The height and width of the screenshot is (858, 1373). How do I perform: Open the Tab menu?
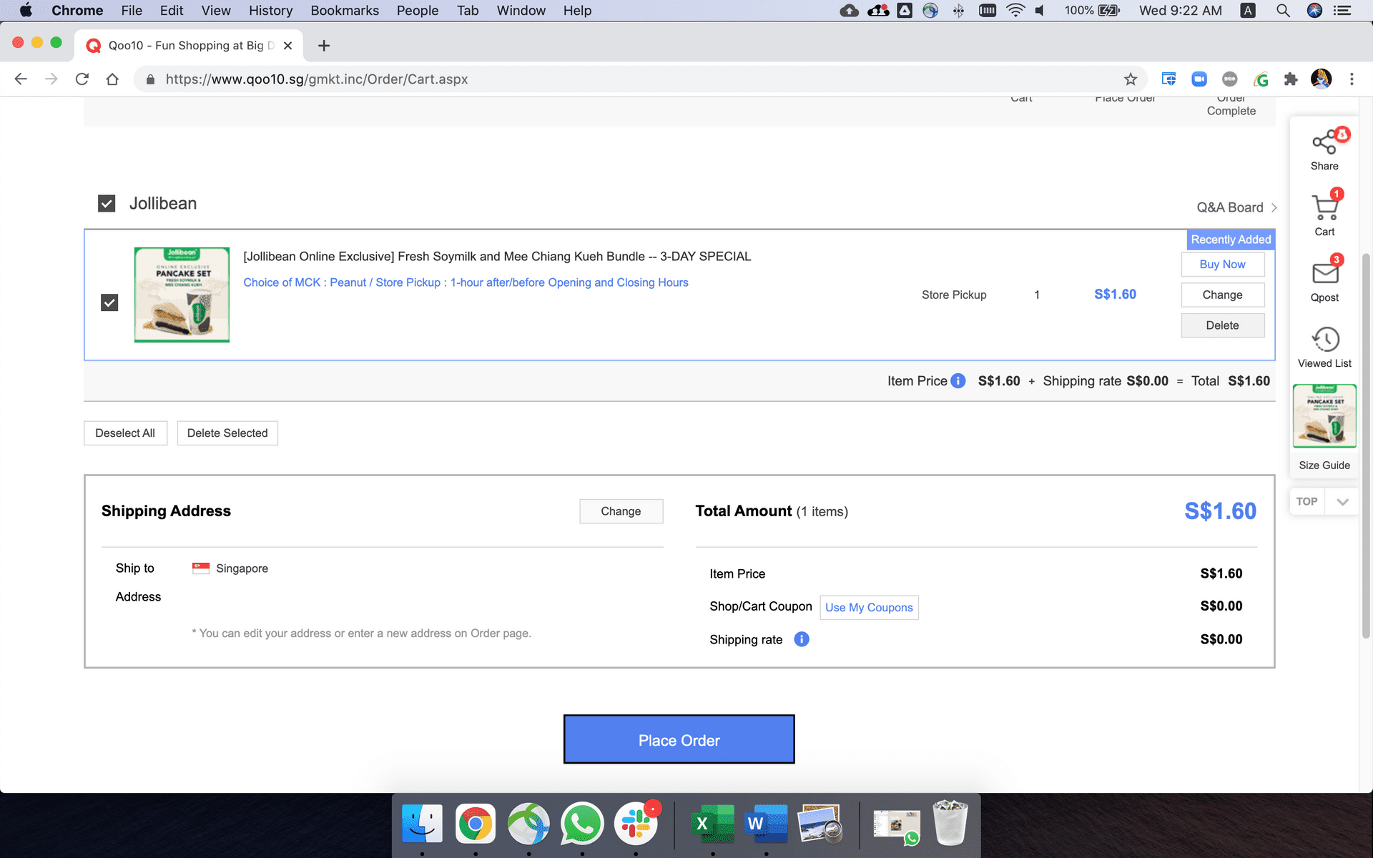(468, 11)
